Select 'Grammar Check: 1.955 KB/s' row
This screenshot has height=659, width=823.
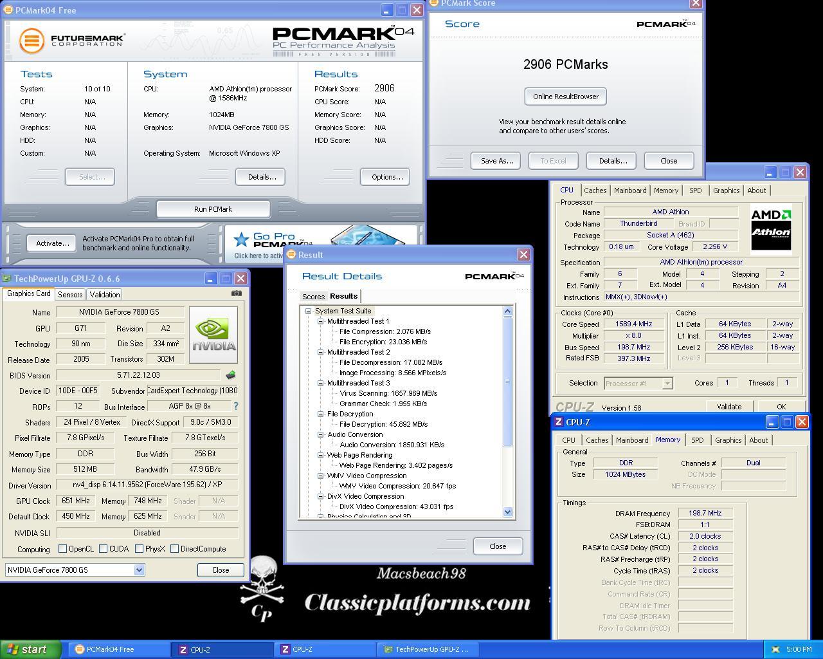383,404
